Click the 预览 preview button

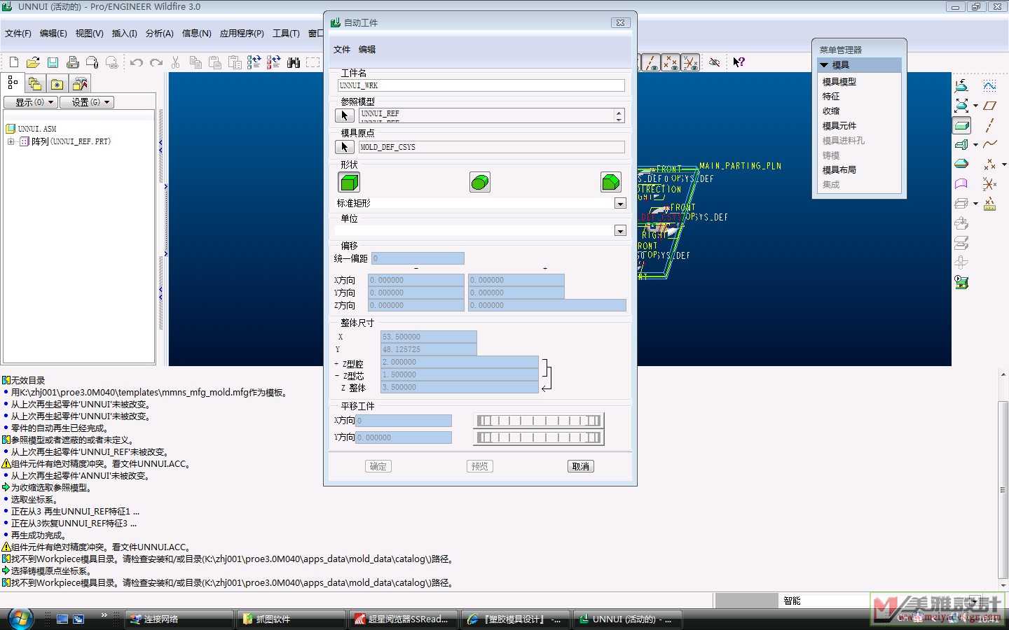tap(480, 466)
